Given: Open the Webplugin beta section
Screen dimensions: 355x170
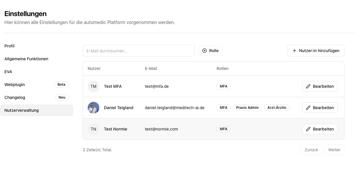Looking at the screenshot, I should pyautogui.click(x=15, y=85).
